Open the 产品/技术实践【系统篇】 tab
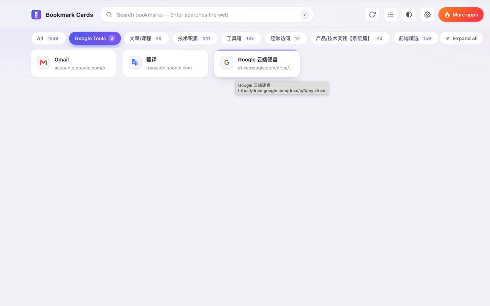 click(350, 38)
